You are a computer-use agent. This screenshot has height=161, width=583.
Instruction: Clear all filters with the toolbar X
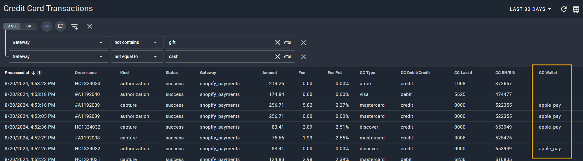(x=90, y=26)
